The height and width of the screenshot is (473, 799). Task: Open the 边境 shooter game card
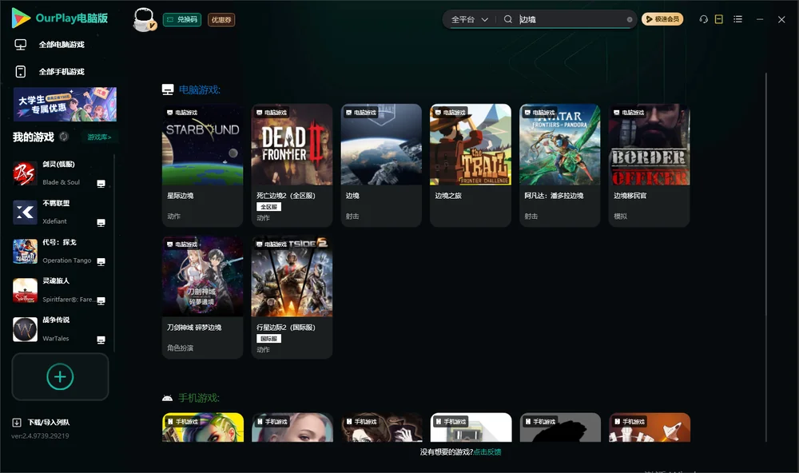[x=381, y=165]
